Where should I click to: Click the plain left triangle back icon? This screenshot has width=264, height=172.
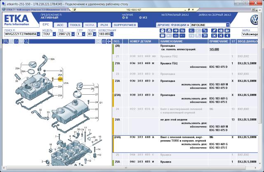[227, 36]
